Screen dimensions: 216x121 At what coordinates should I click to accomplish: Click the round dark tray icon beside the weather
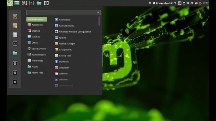[180, 3]
